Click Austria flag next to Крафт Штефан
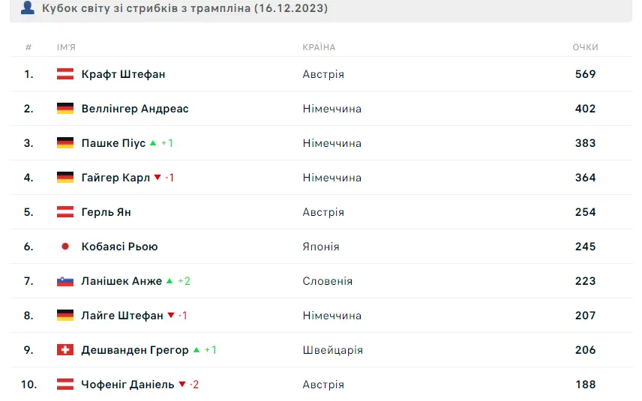Screen dimensions: 642x401 pyautogui.click(x=65, y=74)
